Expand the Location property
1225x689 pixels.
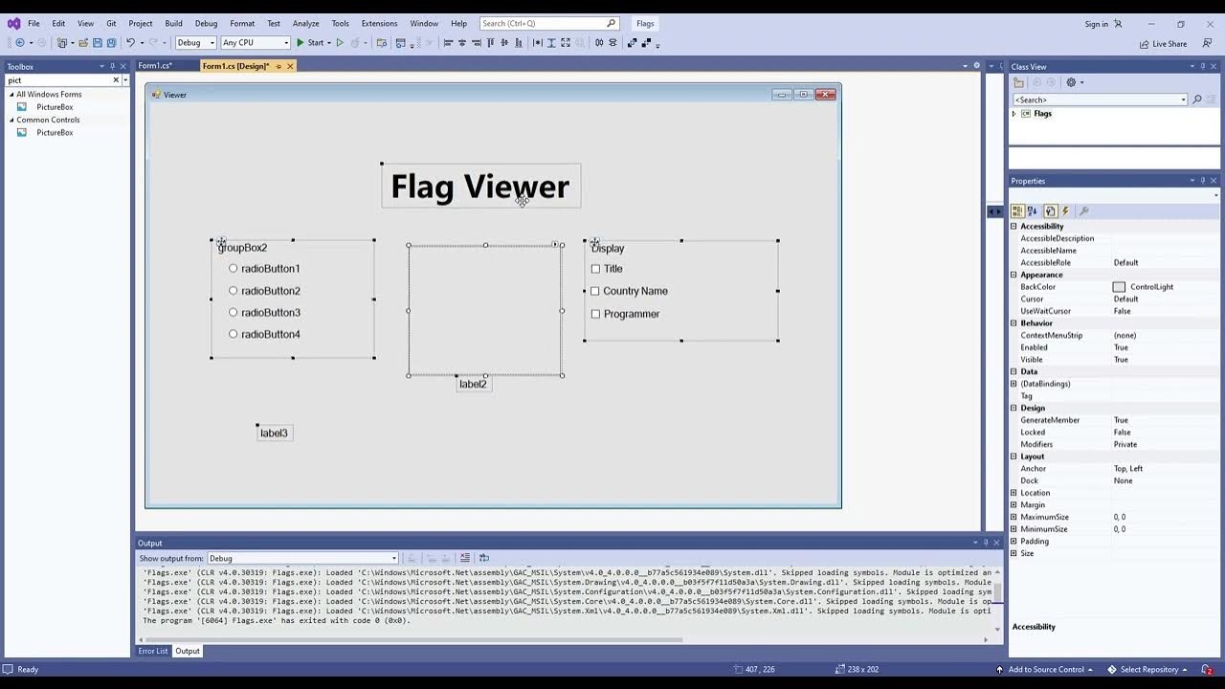pyautogui.click(x=1013, y=493)
